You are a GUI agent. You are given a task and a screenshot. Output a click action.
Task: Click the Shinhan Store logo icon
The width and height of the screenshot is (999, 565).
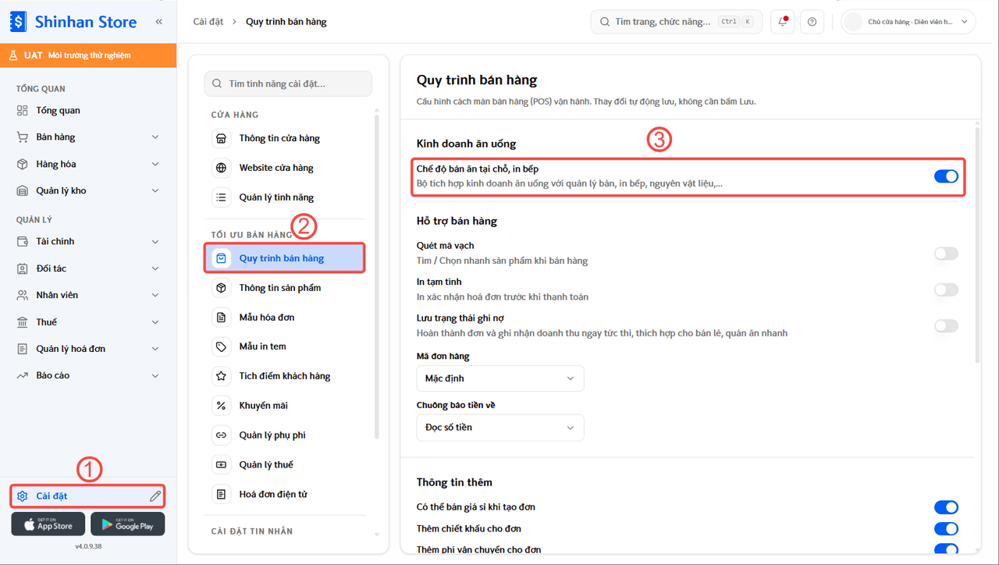point(18,22)
